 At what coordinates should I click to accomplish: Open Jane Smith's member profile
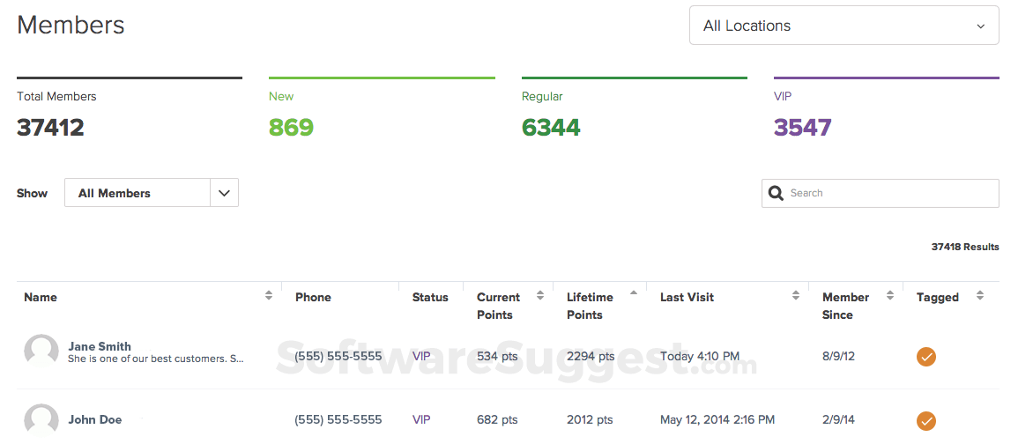click(100, 346)
